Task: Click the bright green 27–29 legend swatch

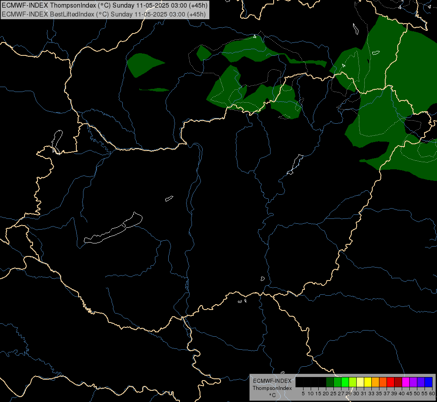Action: point(345,382)
